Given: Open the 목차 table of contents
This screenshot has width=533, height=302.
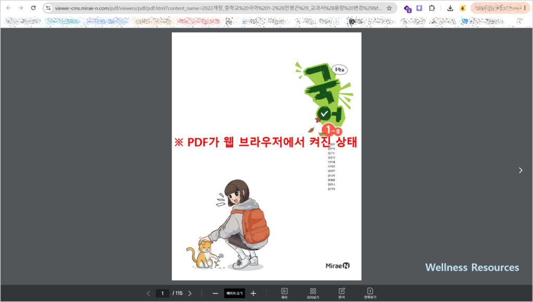Looking at the screenshot, I should [285, 293].
